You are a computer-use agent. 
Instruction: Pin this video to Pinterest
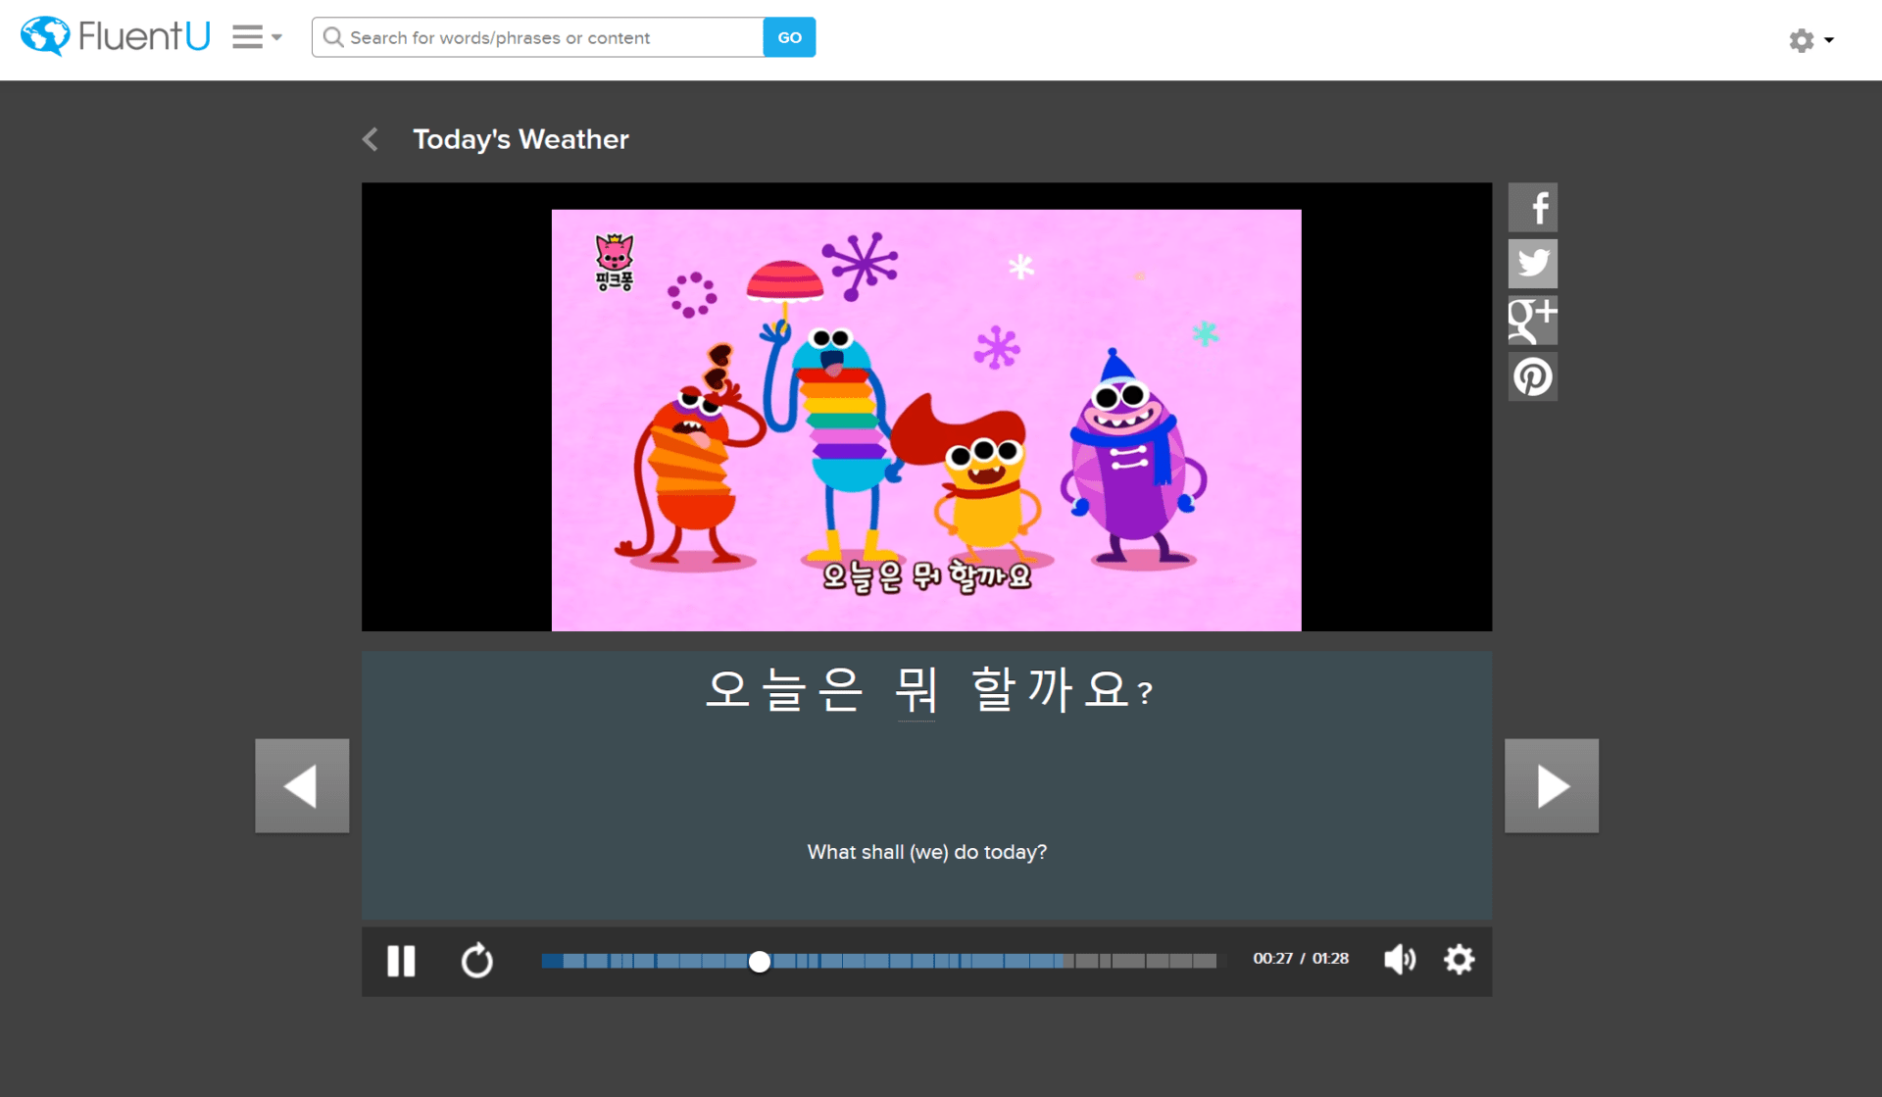point(1533,376)
